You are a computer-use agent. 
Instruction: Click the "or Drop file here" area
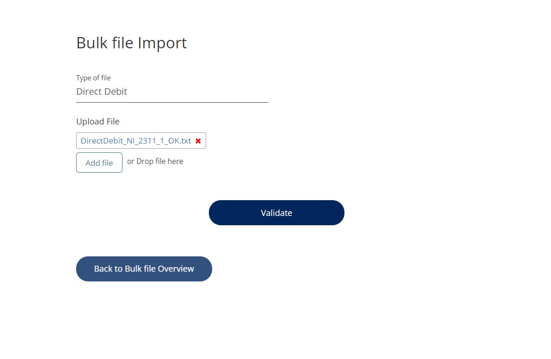(x=155, y=162)
